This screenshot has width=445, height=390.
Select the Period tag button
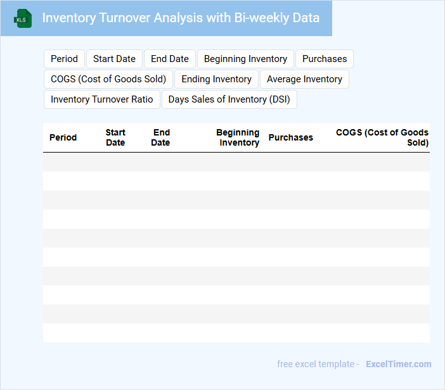(64, 59)
